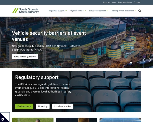The image size is (153, 122).
Task: Click the cookie settings gear icon
Action: (3, 119)
